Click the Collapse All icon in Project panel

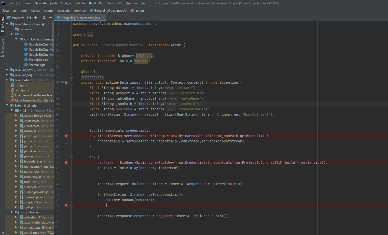pos(36,18)
